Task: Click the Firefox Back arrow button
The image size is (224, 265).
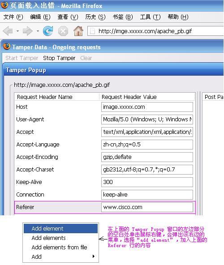Action: tap(8, 31)
